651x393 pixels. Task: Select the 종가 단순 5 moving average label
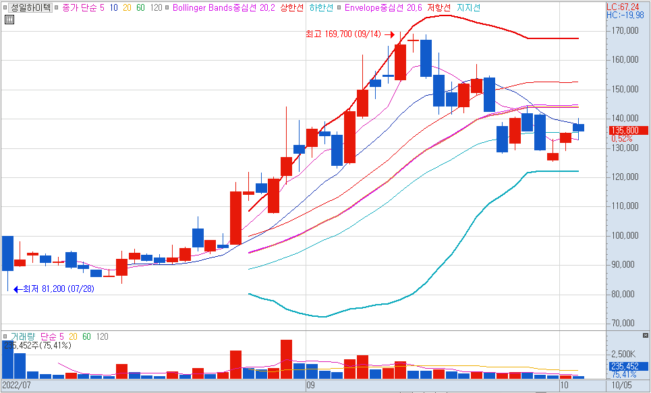click(x=83, y=7)
